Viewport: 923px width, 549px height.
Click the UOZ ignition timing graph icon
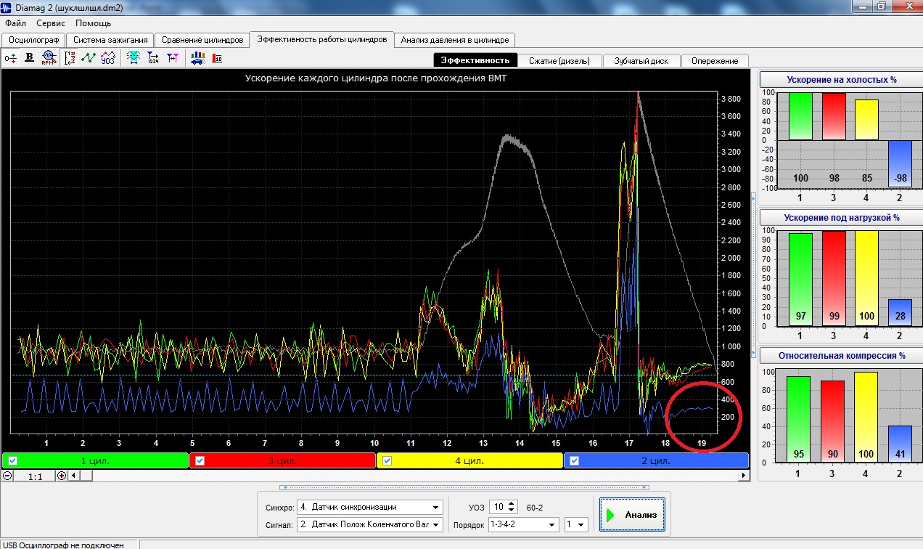click(x=107, y=58)
